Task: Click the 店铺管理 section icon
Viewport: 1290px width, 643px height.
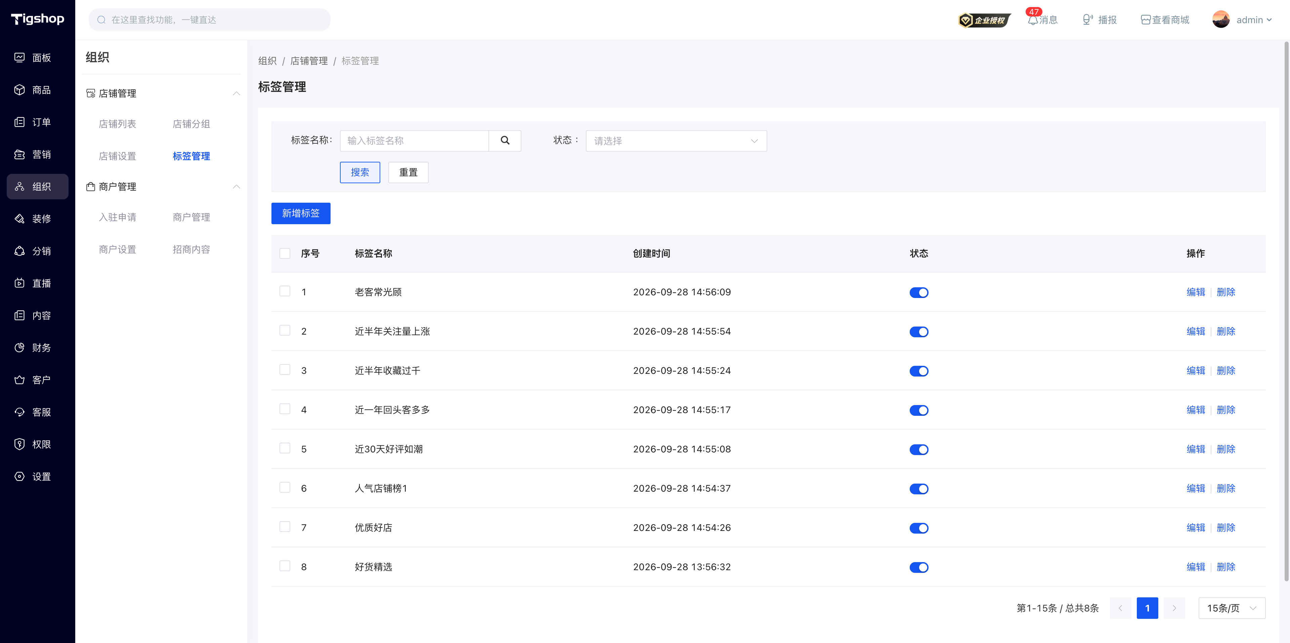Action: tap(91, 94)
